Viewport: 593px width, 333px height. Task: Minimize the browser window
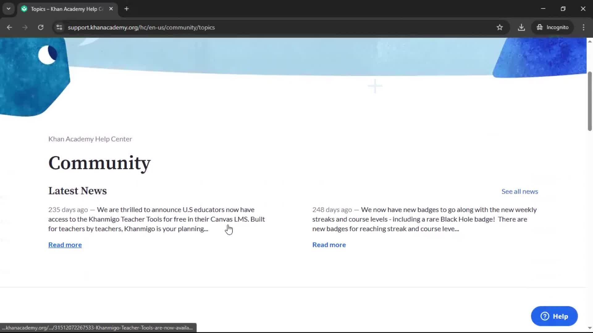click(x=543, y=9)
